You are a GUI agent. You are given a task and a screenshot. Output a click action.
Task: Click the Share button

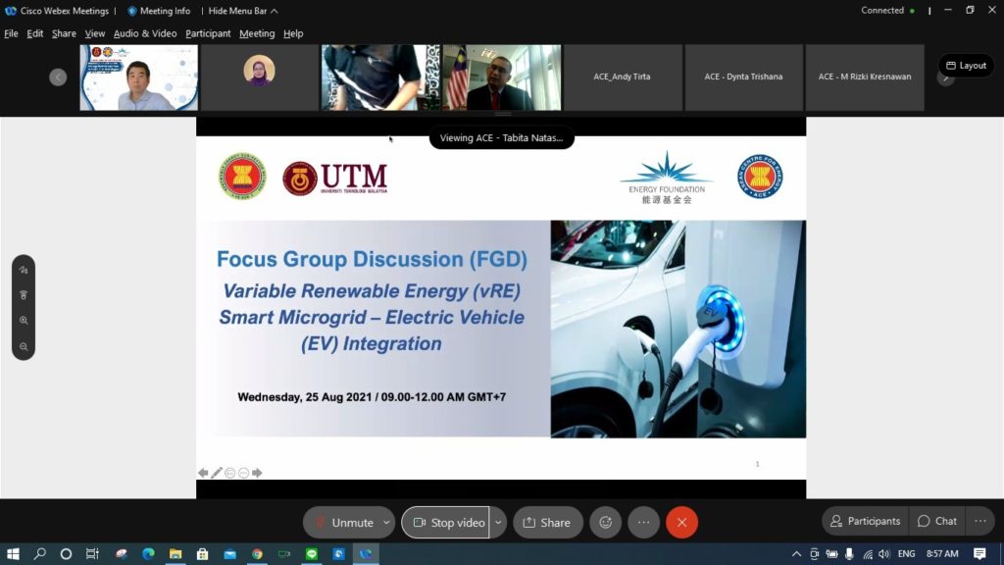tap(547, 523)
